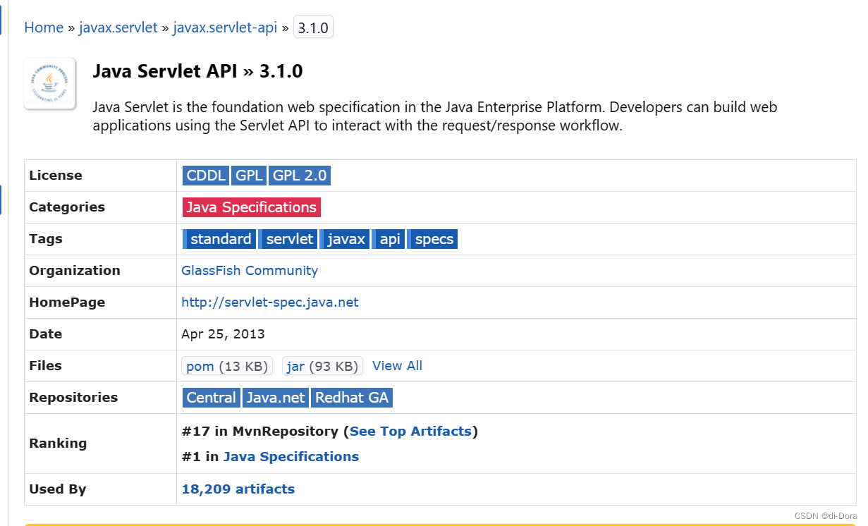Click the Java.net repository badge
The image size is (868, 526).
tap(275, 398)
